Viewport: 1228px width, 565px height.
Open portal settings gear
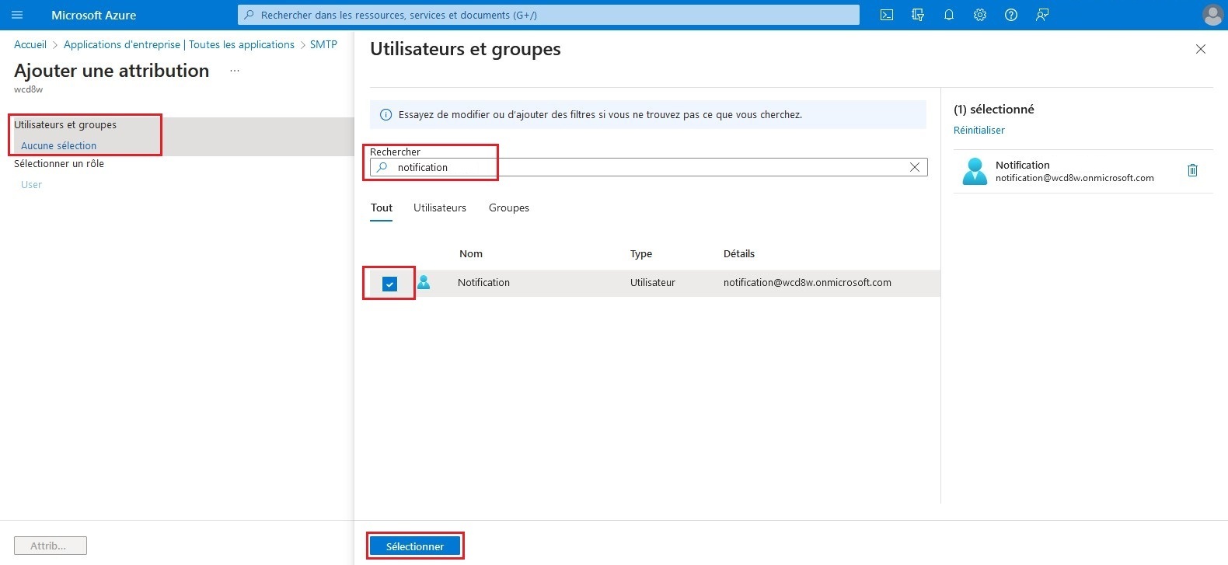click(x=980, y=15)
